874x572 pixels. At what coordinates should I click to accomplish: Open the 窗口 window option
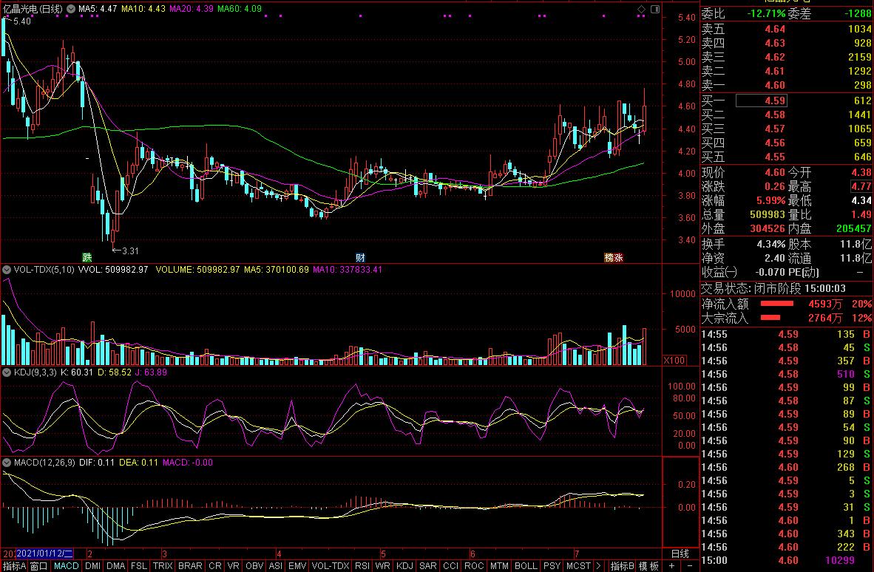[39, 566]
